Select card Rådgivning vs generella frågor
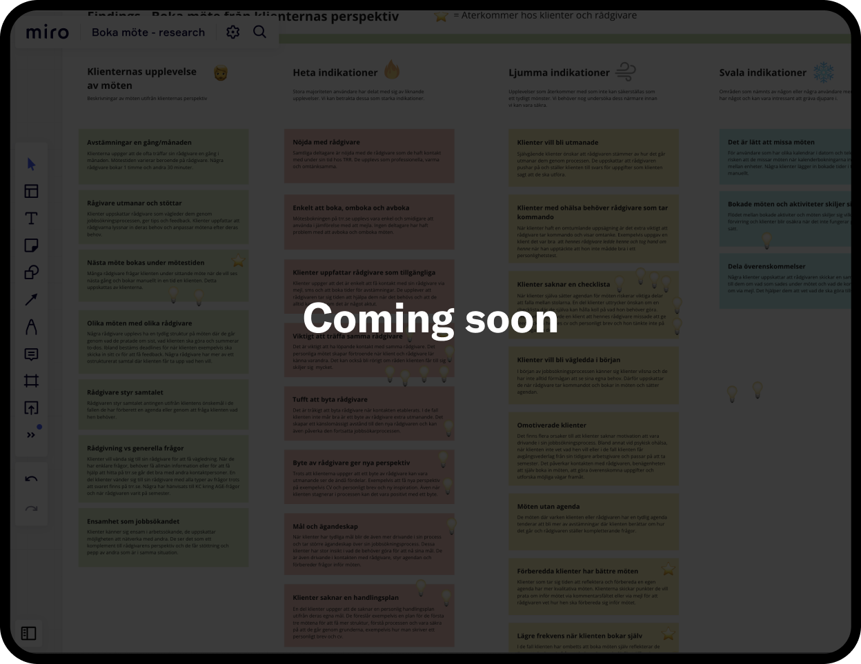861x664 pixels. click(x=164, y=470)
